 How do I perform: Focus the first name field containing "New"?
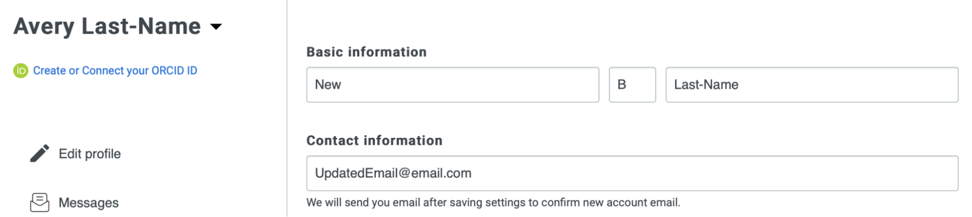(452, 85)
